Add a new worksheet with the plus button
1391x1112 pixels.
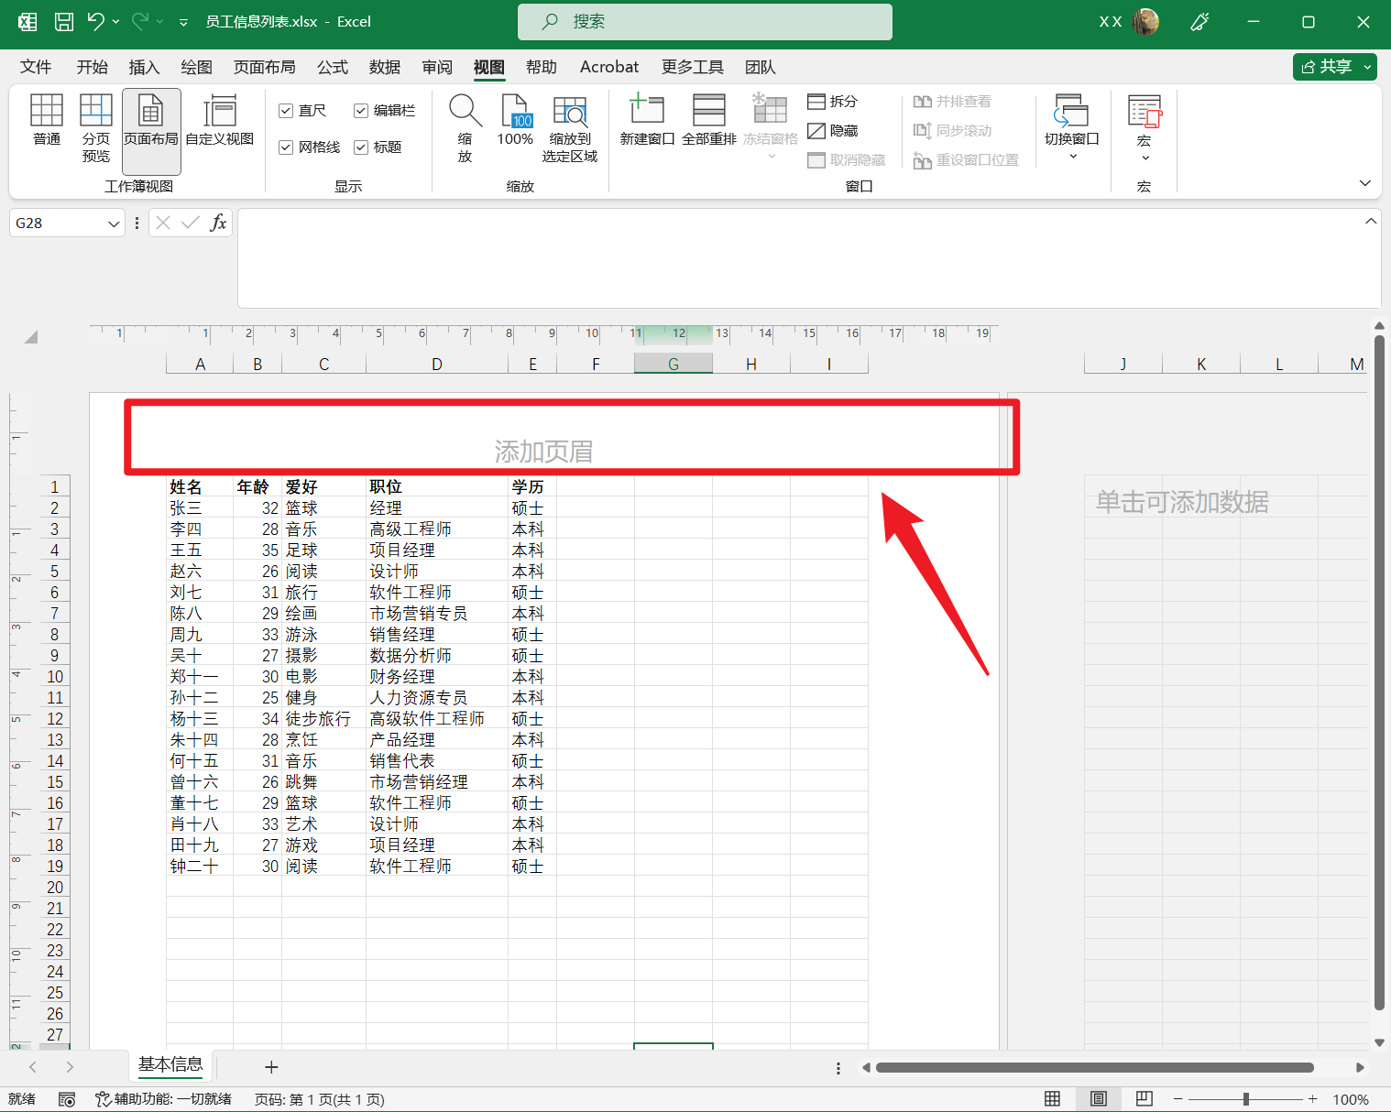[270, 1066]
